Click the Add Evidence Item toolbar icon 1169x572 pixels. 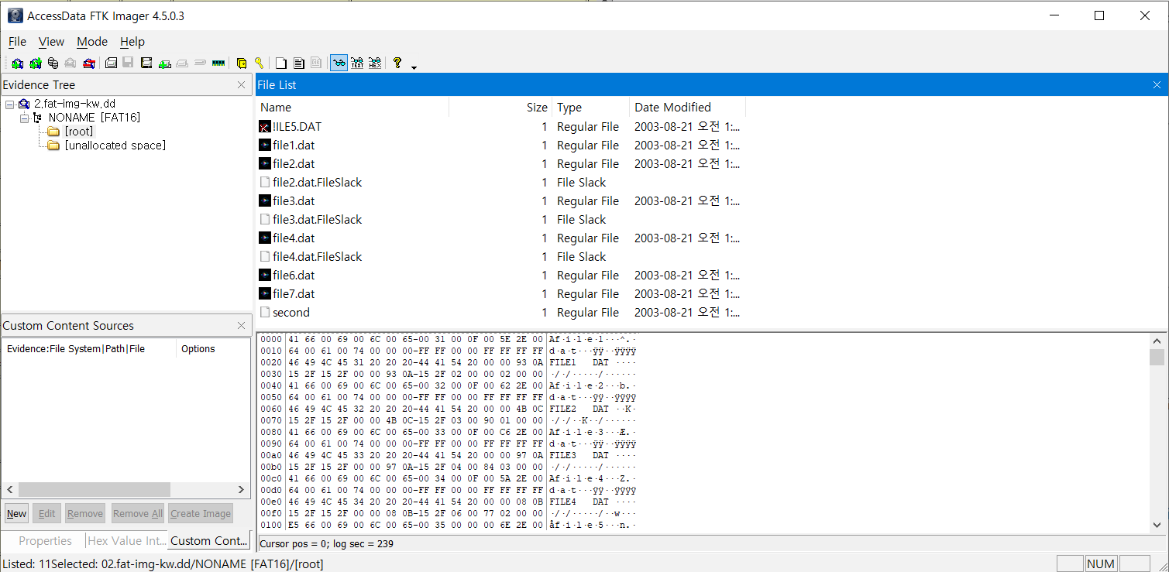(17, 63)
